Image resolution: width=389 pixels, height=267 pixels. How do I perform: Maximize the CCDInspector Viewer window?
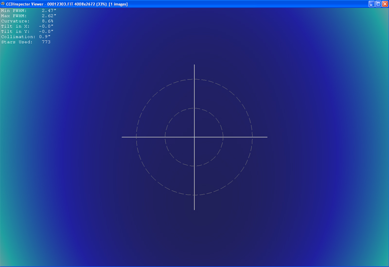[378, 3]
